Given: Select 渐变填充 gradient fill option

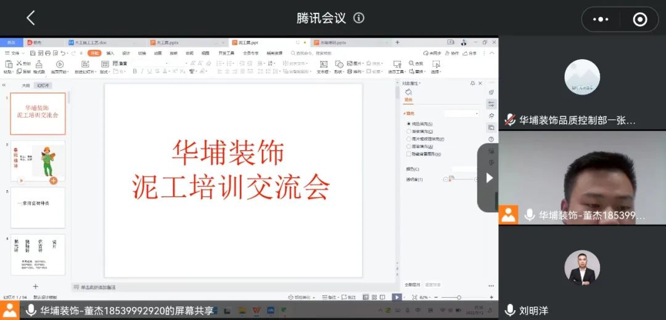Looking at the screenshot, I should pyautogui.click(x=408, y=131).
